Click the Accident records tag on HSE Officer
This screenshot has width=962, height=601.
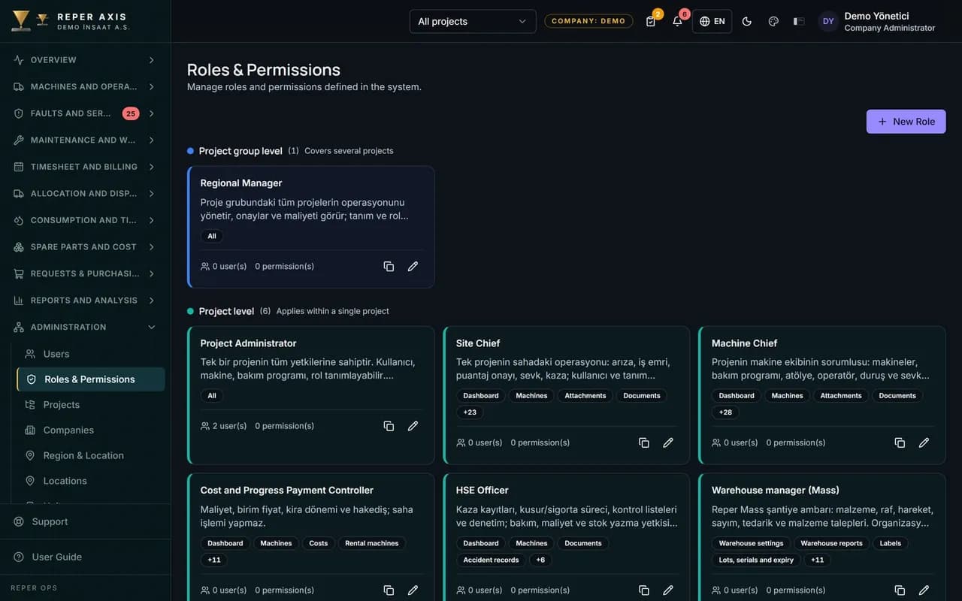491,560
